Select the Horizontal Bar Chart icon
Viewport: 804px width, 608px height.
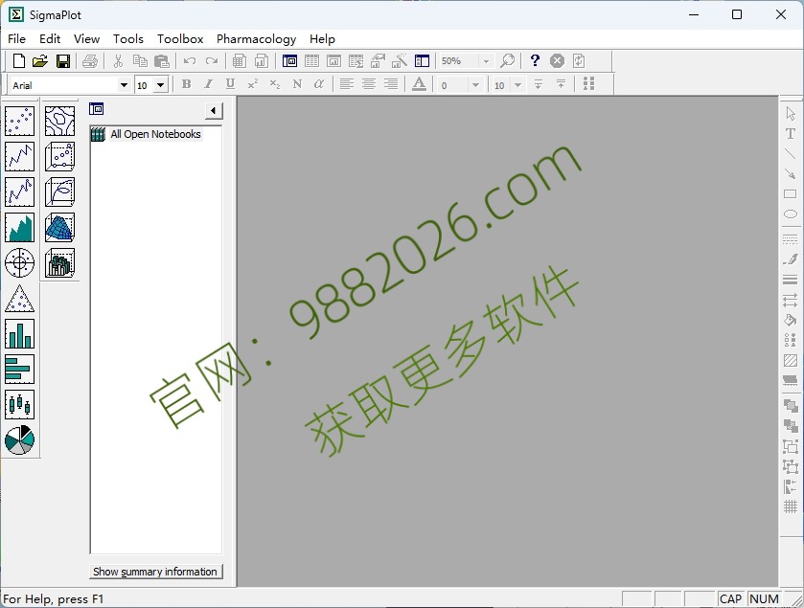click(x=19, y=369)
